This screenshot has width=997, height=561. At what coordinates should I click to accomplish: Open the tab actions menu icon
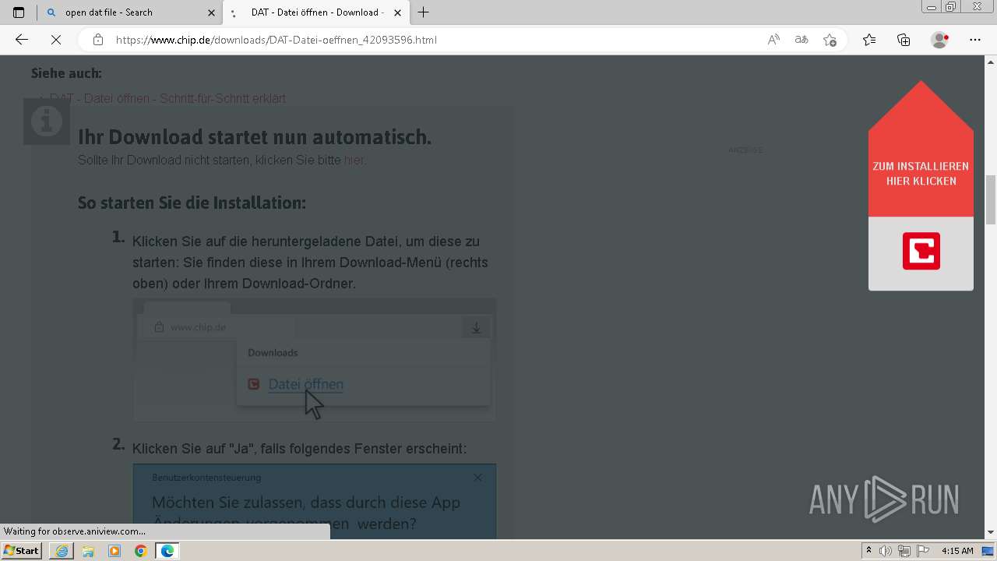pyautogui.click(x=19, y=12)
